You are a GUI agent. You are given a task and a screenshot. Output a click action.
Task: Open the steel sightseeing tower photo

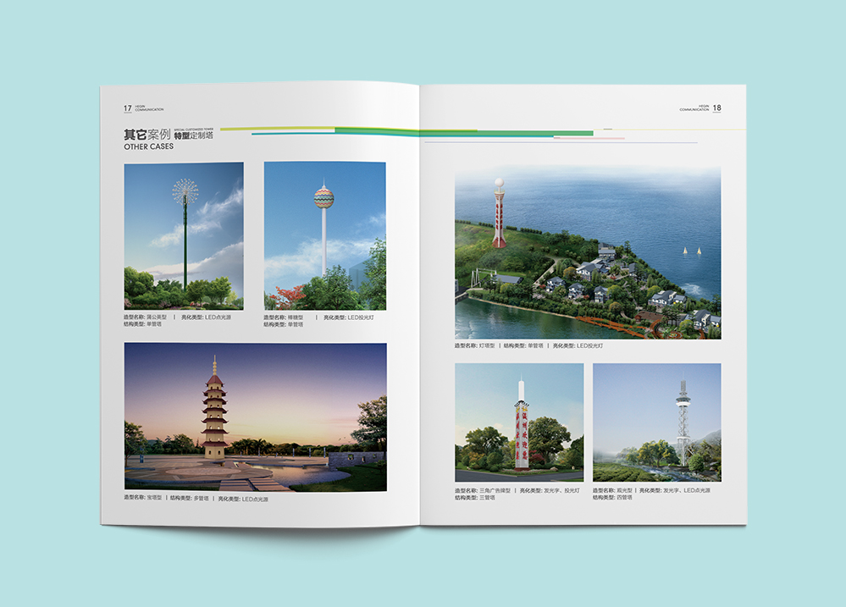656,416
